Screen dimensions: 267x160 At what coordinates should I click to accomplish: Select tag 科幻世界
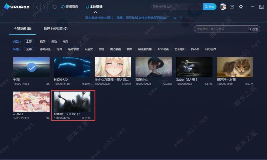211,49
